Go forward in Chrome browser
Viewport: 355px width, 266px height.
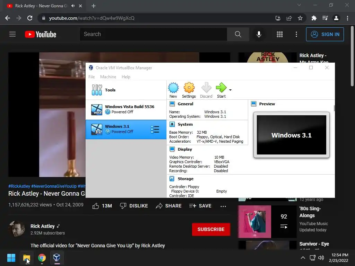pyautogui.click(x=19, y=18)
